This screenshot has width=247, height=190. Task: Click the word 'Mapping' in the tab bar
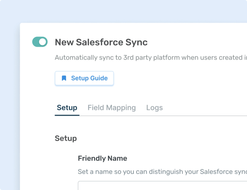[121, 108]
